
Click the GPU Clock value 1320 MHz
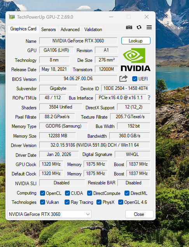click(x=51, y=164)
